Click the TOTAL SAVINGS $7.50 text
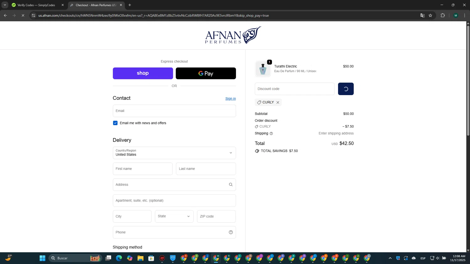 tap(279, 151)
